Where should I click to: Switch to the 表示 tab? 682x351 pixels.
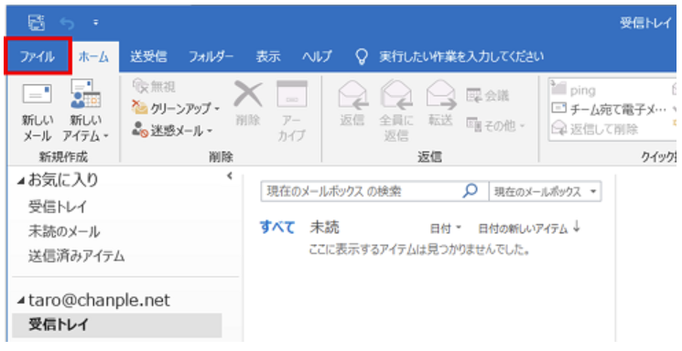268,57
